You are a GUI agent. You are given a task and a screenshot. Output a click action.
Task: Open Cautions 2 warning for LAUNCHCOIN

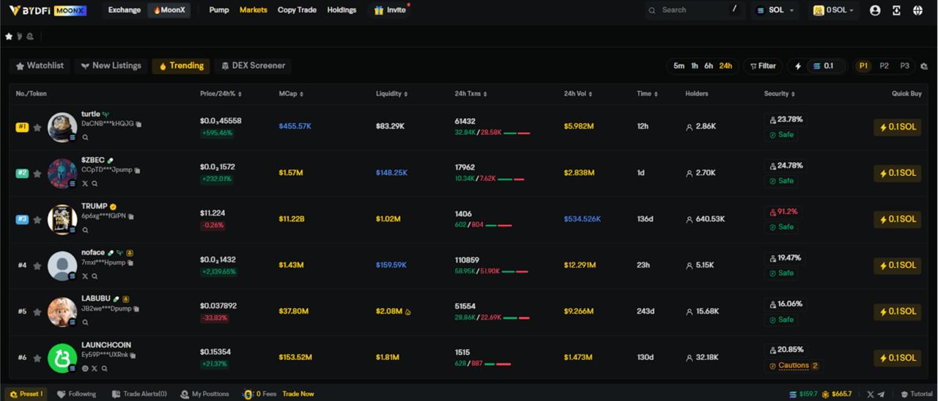pyautogui.click(x=794, y=366)
